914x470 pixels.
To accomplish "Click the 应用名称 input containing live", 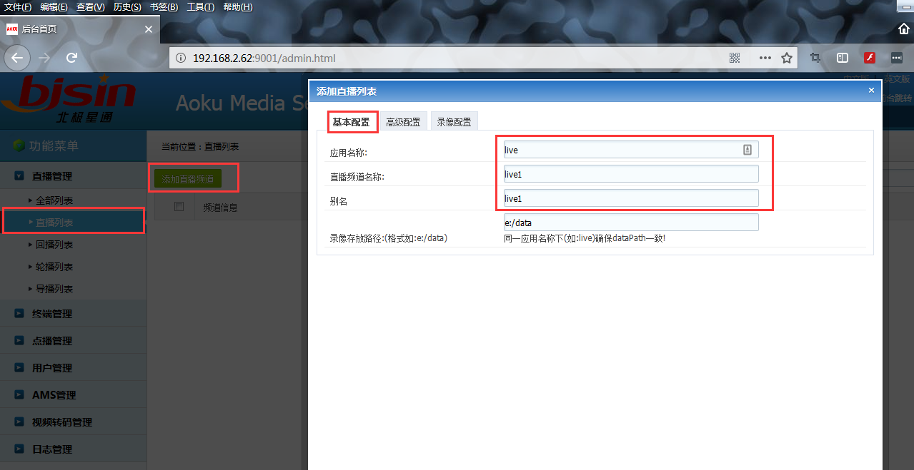I will (631, 150).
